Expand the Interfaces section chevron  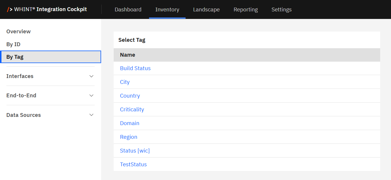click(91, 76)
